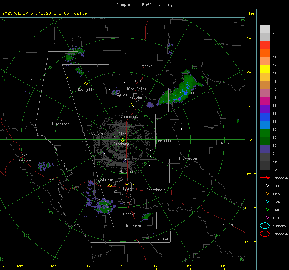Click the Lacombe town label
The height and width of the screenshot is (270, 289).
(x=138, y=81)
